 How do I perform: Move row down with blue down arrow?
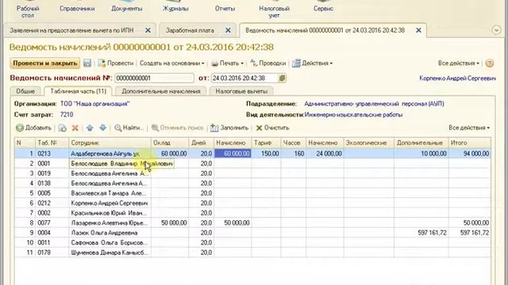(102, 128)
